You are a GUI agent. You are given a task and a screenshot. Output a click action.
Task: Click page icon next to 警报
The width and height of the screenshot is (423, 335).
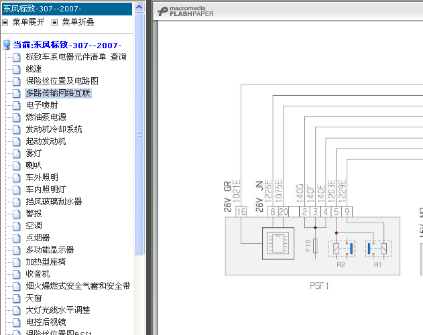coord(17,214)
